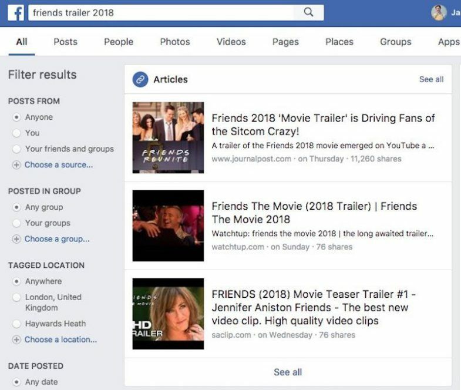Viewport: 461px width, 390px height.
Task: Switch to the People tab
Action: pos(119,42)
